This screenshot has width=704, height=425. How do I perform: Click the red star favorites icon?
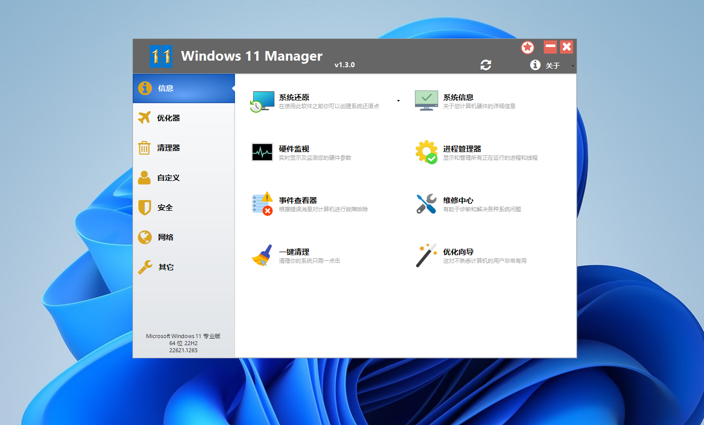click(528, 48)
